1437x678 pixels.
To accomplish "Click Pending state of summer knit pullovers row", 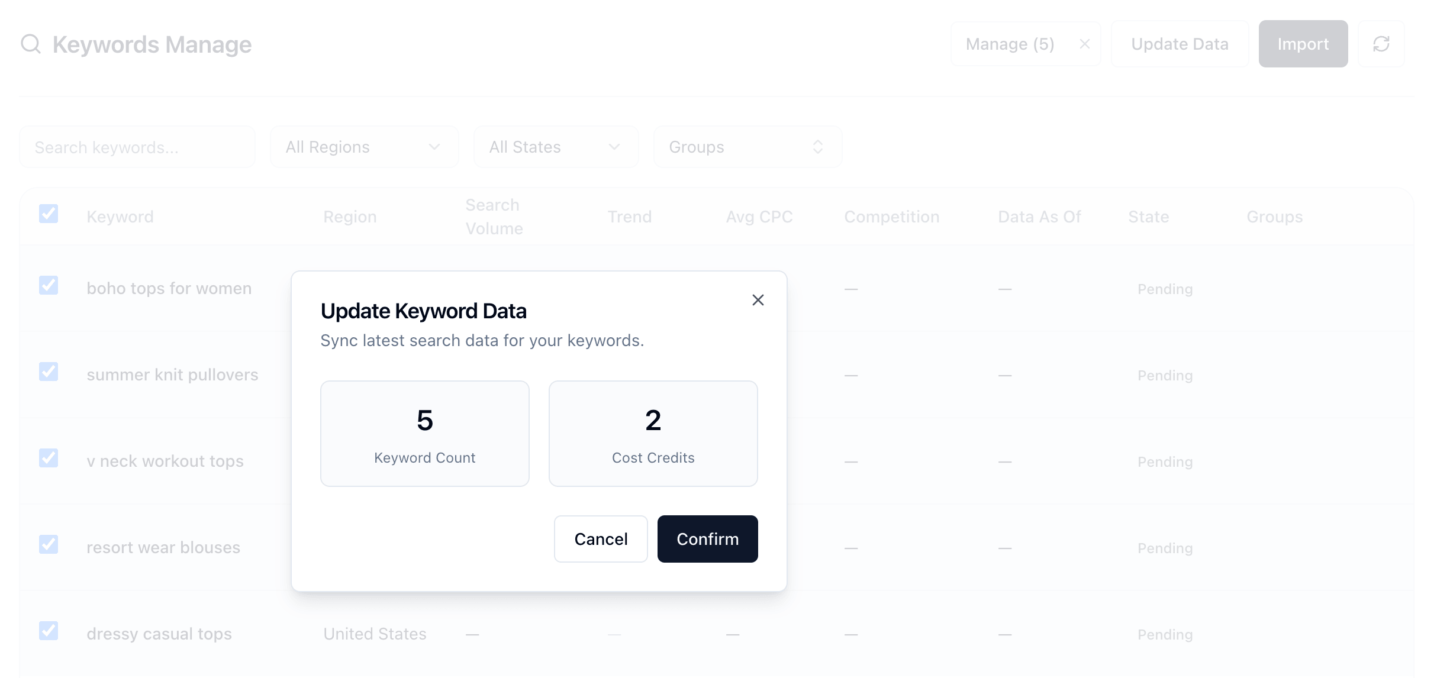I will (1165, 375).
